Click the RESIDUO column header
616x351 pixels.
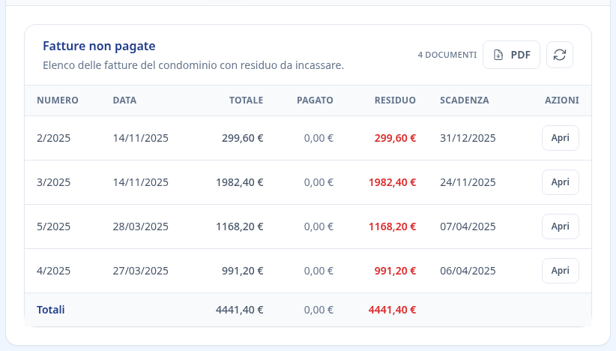395,100
